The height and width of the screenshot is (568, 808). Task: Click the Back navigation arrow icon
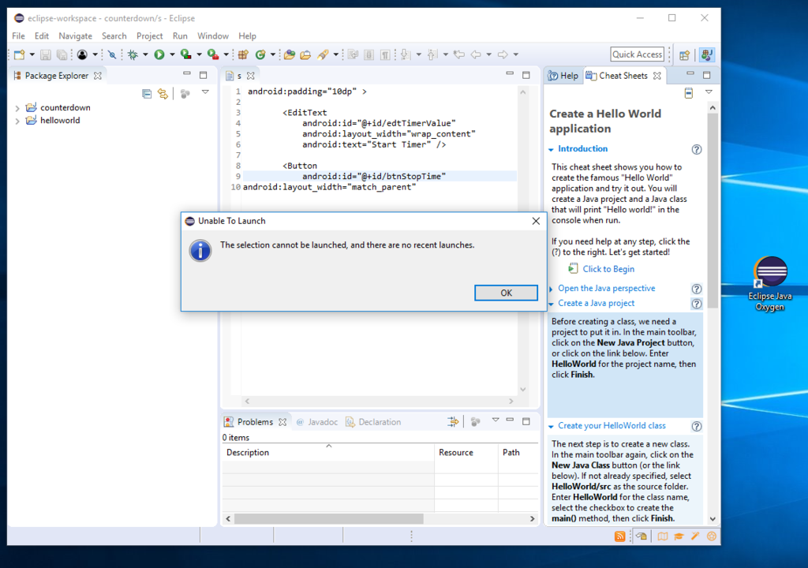476,54
